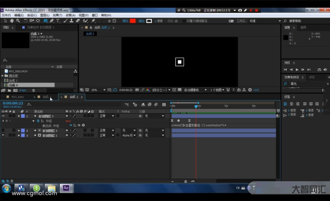Select the Roto Brush tool
This screenshot has height=201, width=330.
coord(85,21)
